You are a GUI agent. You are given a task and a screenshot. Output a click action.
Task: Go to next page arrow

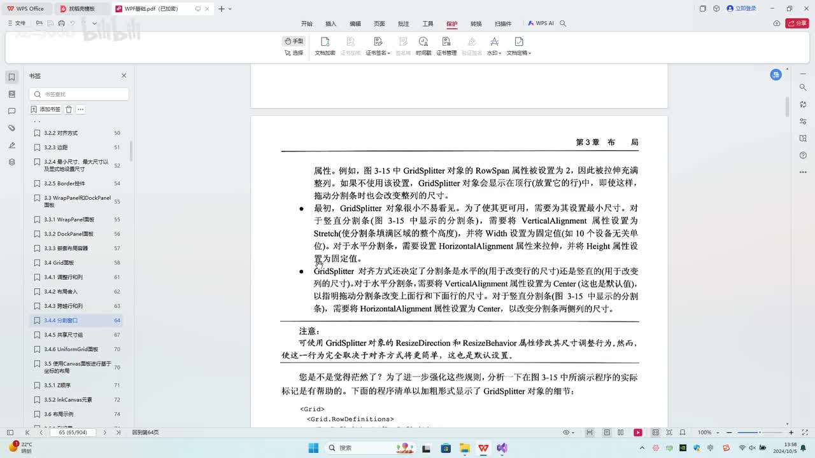coord(106,433)
